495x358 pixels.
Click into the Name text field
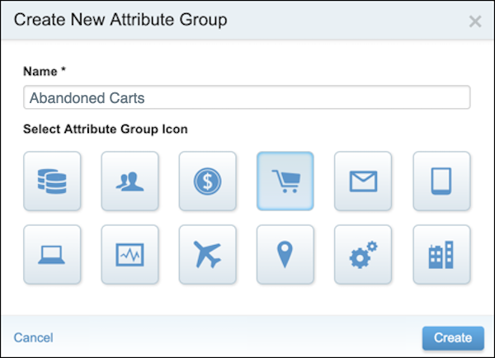point(247,97)
